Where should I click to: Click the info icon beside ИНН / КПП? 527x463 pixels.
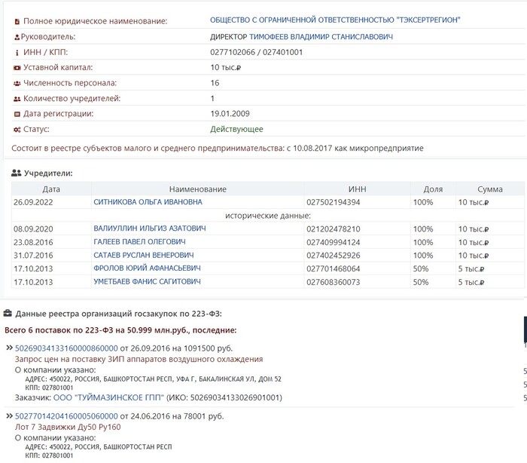[17, 52]
